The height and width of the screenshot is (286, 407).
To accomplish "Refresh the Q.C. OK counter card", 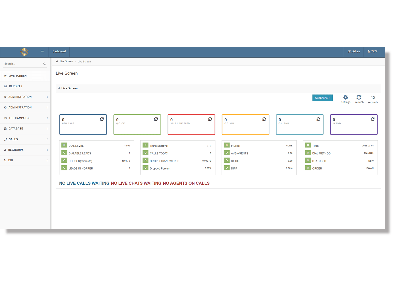I will pyautogui.click(x=156, y=119).
